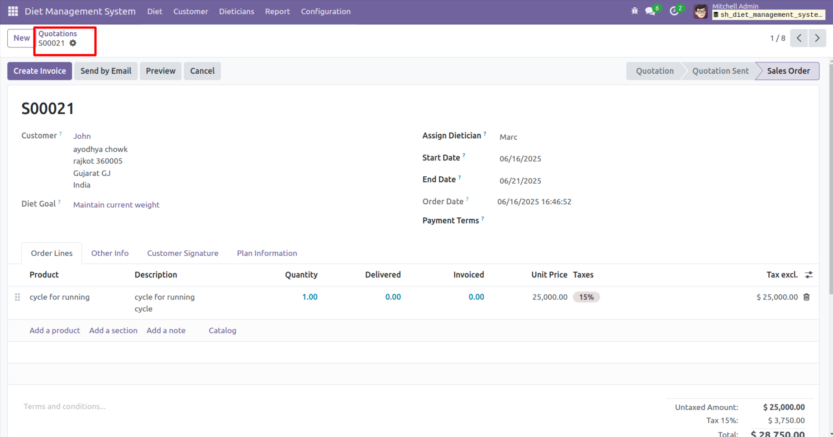Viewport: 833px width, 437px height.
Task: Go to the next record arrow
Action: [x=817, y=38]
